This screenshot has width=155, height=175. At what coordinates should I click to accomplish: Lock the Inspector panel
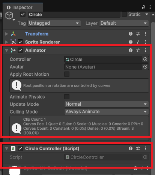pyautogui.click(x=144, y=7)
